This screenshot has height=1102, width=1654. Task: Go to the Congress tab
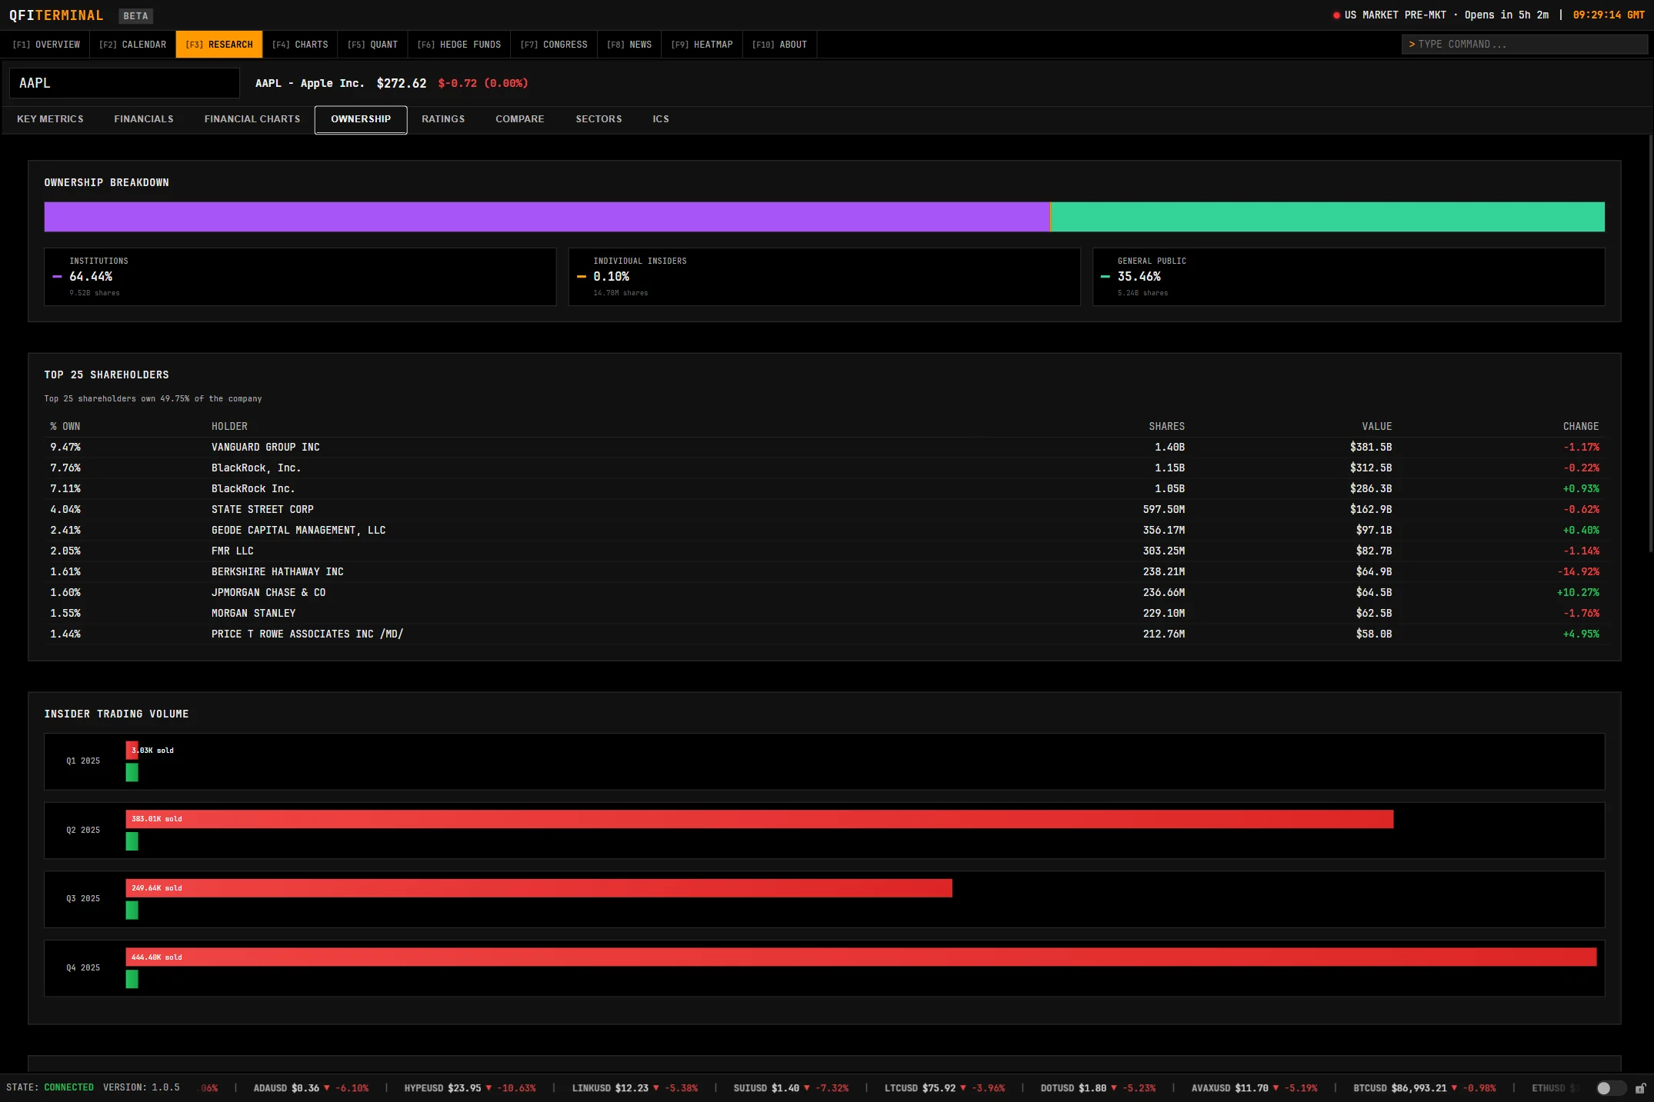click(x=553, y=45)
